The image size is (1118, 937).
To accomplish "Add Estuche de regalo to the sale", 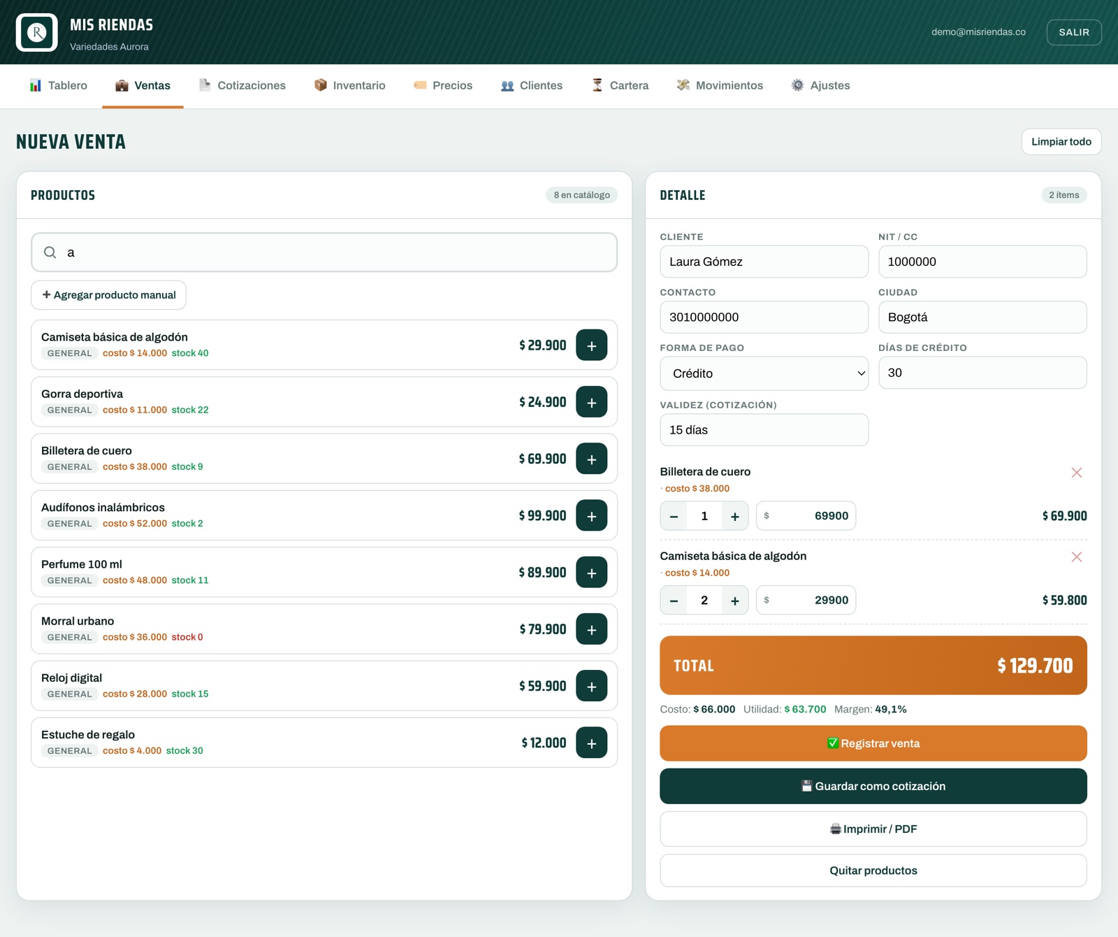I will click(x=591, y=743).
